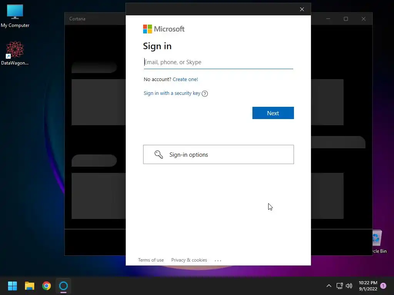Viewport: 394px width, 295px height.
Task: Open the Terms of use link
Action: click(151, 260)
